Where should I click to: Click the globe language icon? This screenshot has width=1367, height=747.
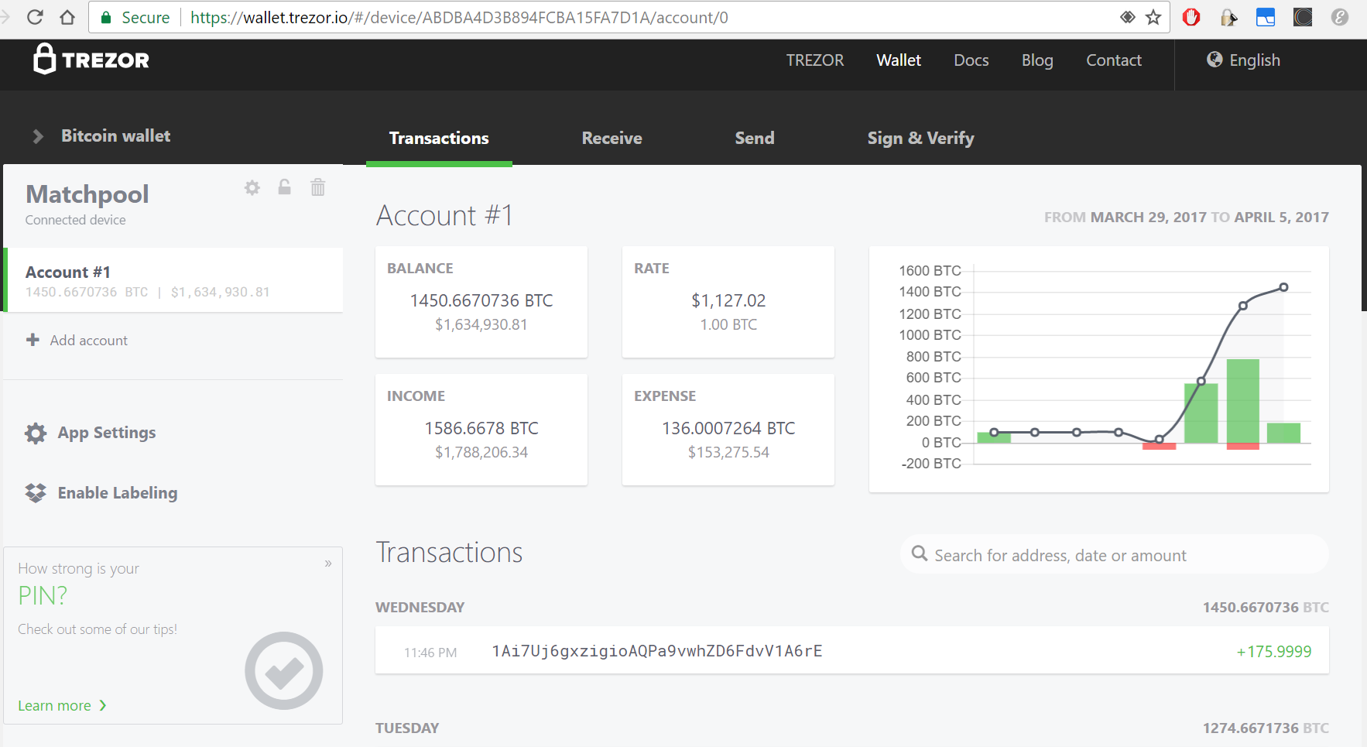click(1215, 60)
